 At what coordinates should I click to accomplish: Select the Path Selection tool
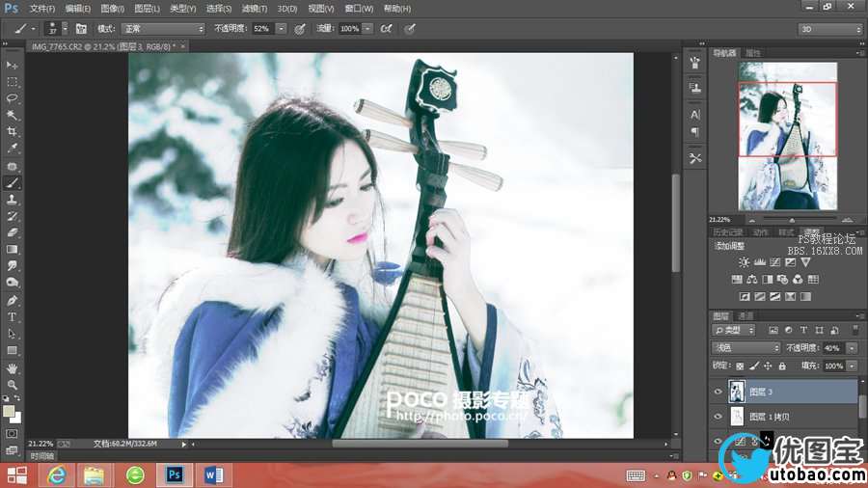(x=12, y=334)
